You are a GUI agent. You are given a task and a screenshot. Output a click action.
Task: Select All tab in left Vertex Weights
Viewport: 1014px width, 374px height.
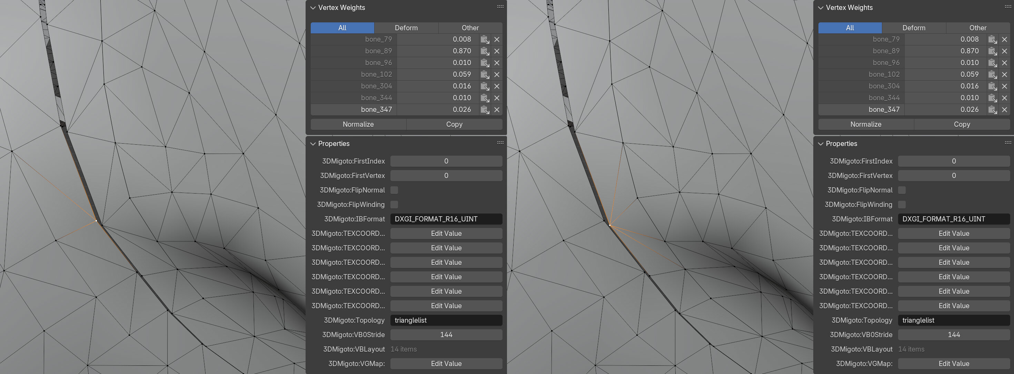point(342,28)
